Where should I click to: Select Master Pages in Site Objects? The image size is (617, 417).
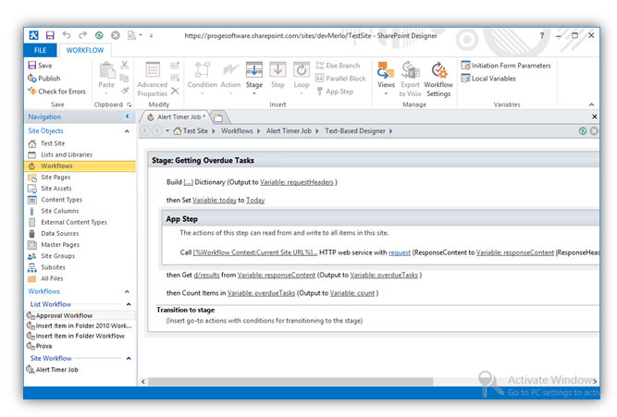pos(62,244)
